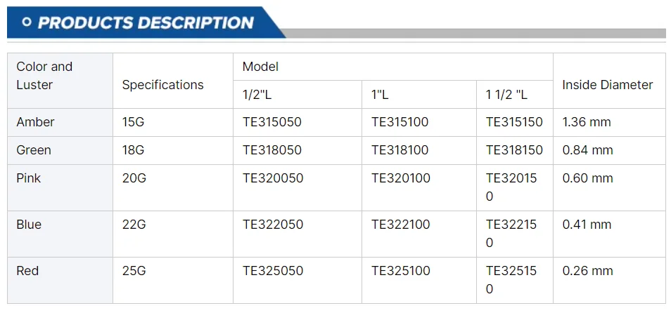Click the Blue row label

[29, 225]
